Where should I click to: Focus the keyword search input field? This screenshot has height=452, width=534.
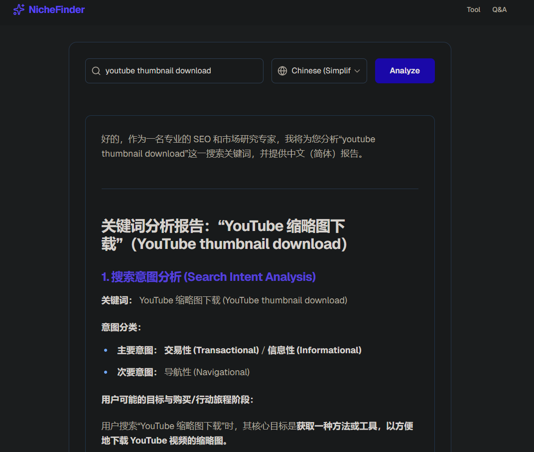179,71
